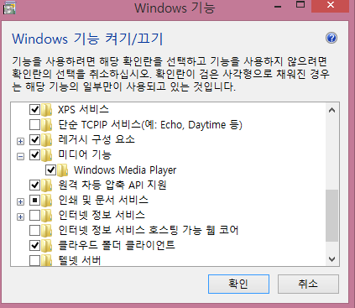Click the folder icon by 클라우드 폴더 클라이언트
Image resolution: width=355 pixels, height=308 pixels.
(47, 245)
